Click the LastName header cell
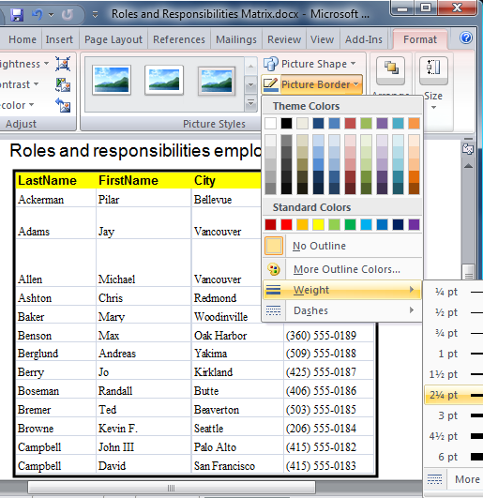Image resolution: width=483 pixels, height=498 pixels. [56, 180]
